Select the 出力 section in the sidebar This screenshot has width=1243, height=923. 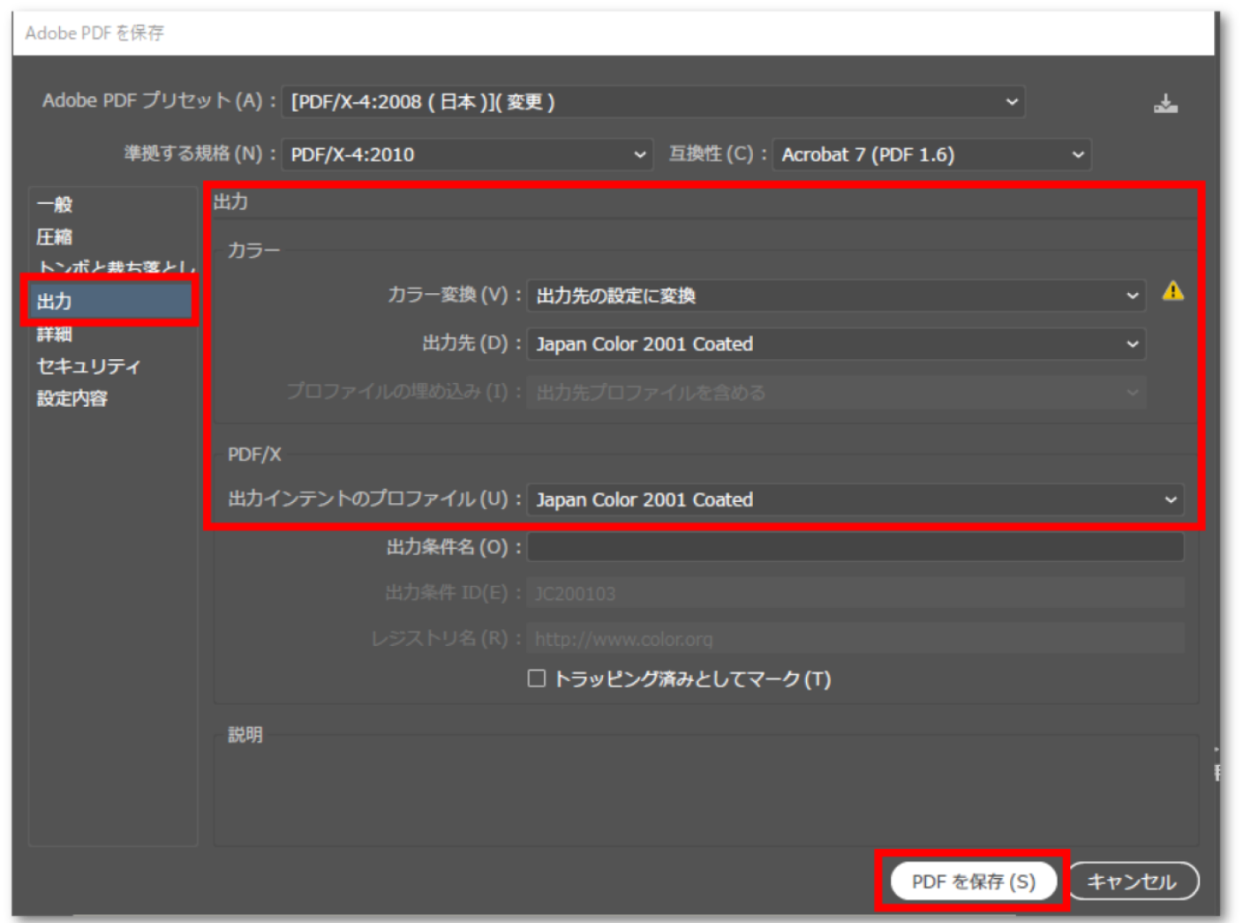(55, 300)
